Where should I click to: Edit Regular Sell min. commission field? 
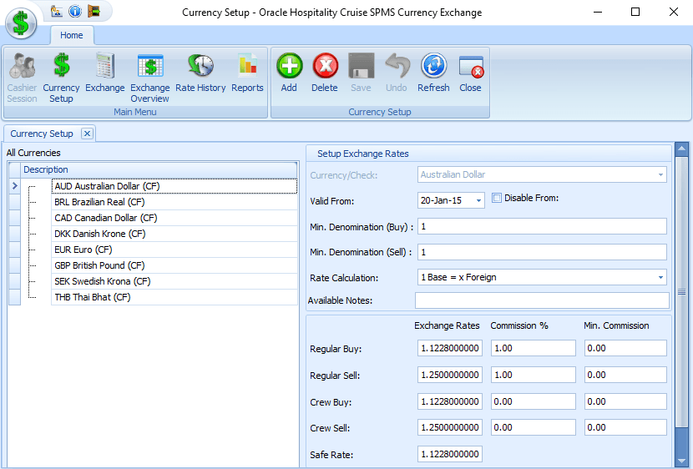click(x=625, y=375)
